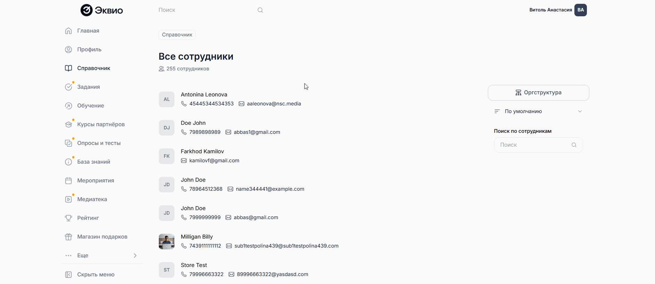Click the Магазин подарков gift icon
Image resolution: width=655 pixels, height=284 pixels.
(68, 237)
